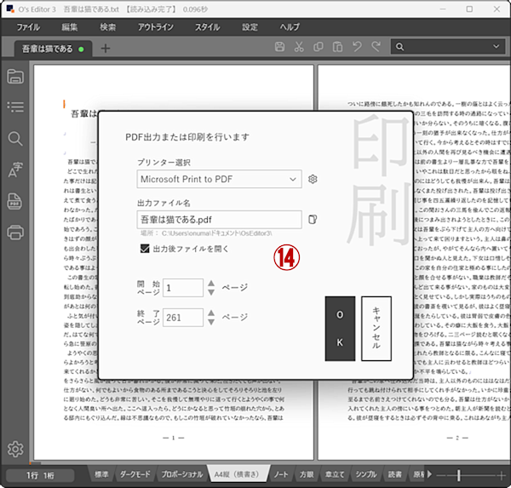Click the printer sidebar icon
The image size is (511, 488).
(x=15, y=233)
